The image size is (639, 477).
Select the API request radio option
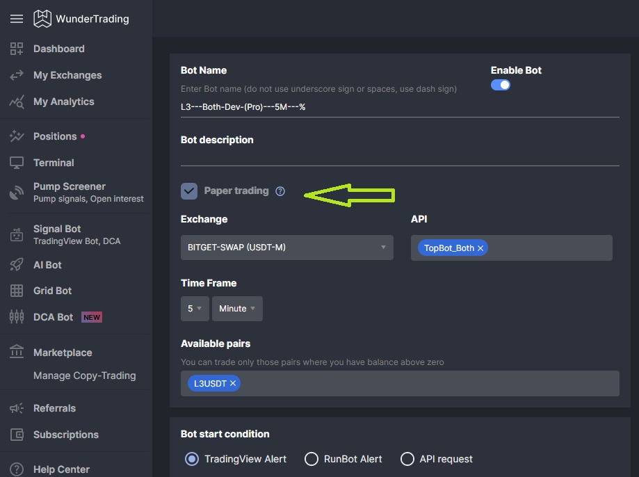click(x=407, y=459)
